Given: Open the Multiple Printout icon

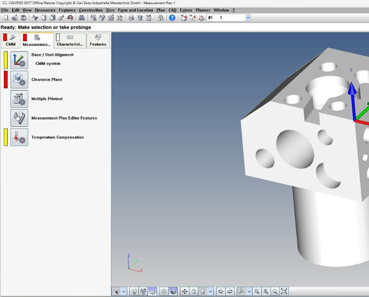Looking at the screenshot, I should (x=19, y=99).
